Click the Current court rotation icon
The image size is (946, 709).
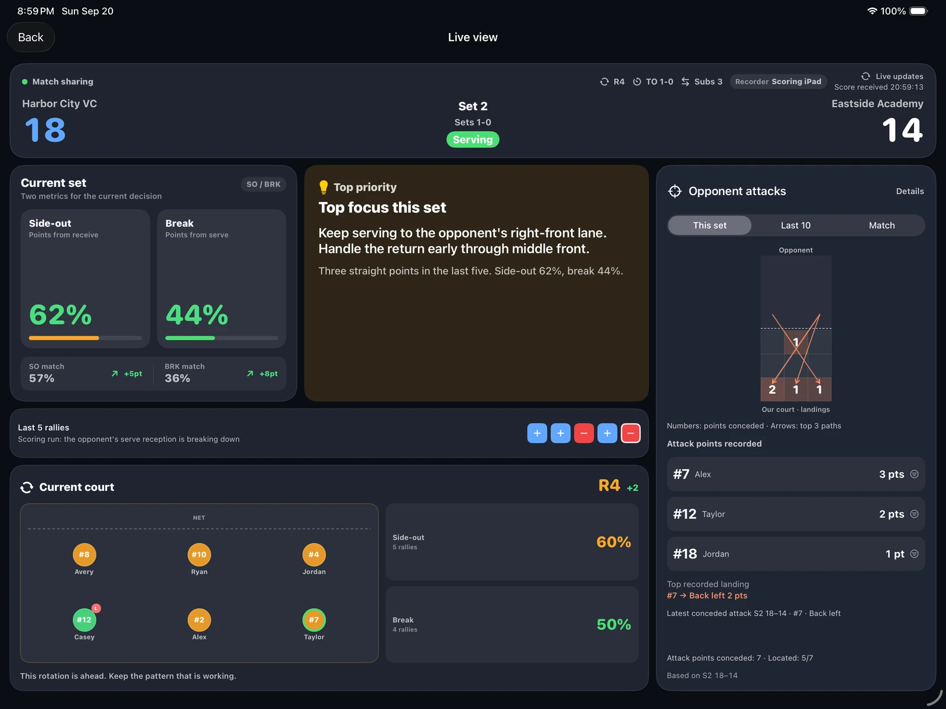pos(27,487)
